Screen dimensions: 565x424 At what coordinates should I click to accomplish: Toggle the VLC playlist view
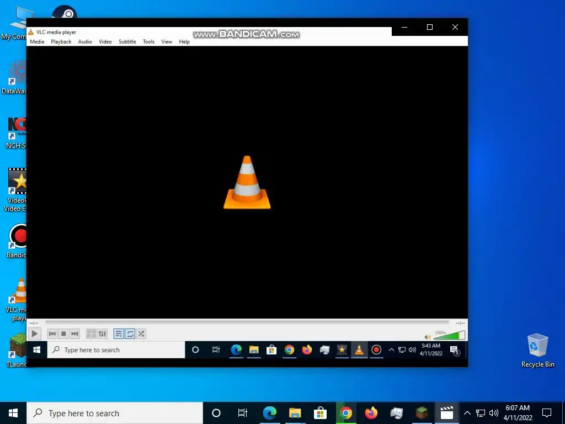point(119,334)
